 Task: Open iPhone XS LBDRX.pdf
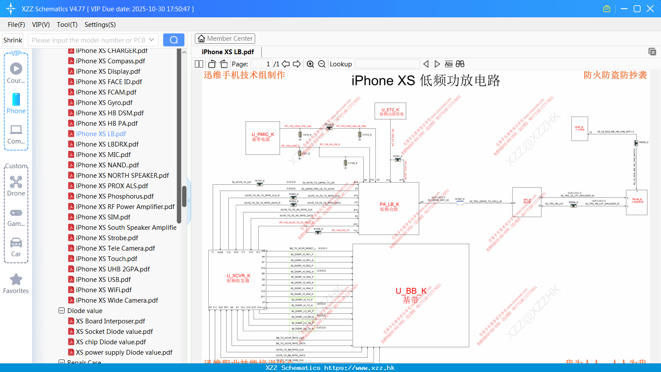coord(107,144)
